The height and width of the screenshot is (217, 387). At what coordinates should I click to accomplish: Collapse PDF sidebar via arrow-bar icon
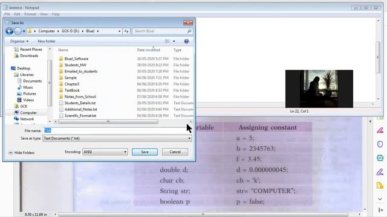[380, 210]
